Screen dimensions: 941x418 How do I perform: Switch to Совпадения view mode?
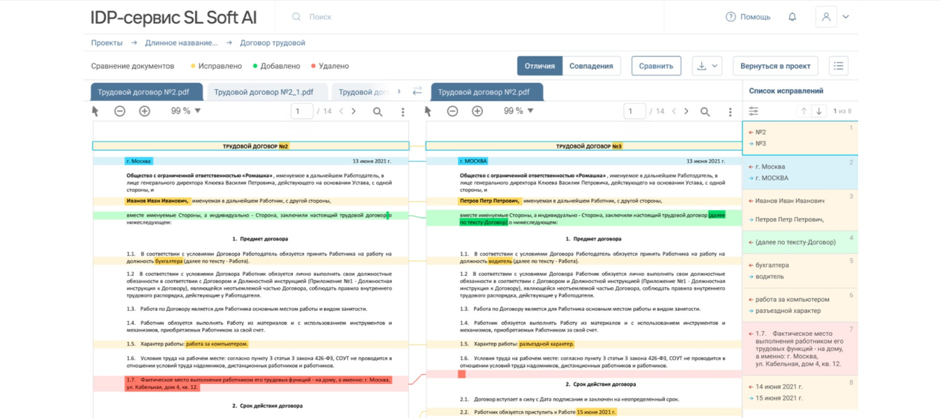pyautogui.click(x=591, y=65)
